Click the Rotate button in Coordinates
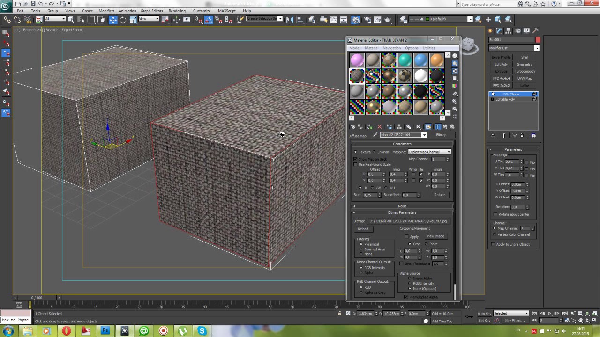Screen dimensions: 600x337 point(439,195)
